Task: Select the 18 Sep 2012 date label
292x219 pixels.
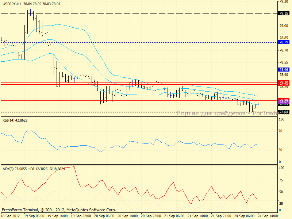Action: 10,216
